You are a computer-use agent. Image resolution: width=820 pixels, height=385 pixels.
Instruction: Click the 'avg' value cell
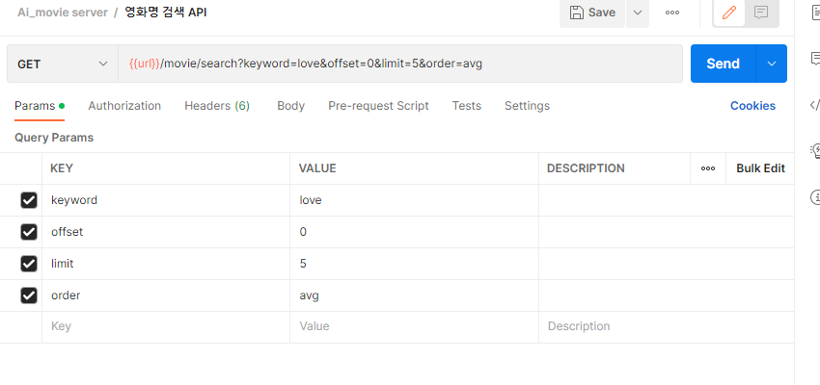click(x=414, y=295)
